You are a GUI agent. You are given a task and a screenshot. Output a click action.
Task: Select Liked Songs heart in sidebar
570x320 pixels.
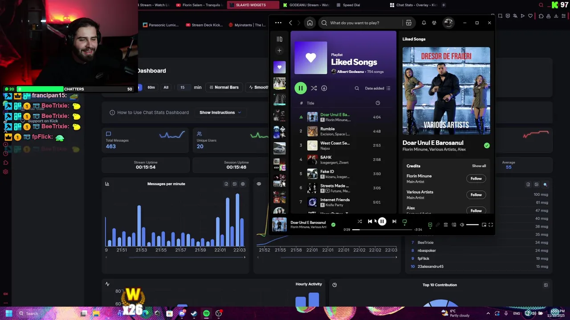tap(279, 67)
